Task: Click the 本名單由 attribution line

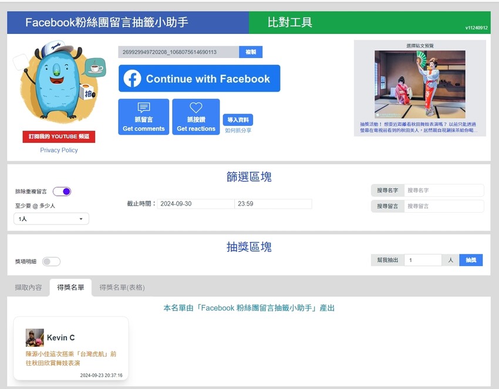Action: coord(249,308)
